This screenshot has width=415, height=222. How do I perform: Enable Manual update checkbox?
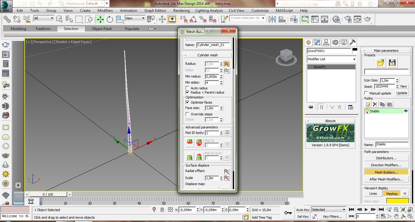pyautogui.click(x=366, y=93)
